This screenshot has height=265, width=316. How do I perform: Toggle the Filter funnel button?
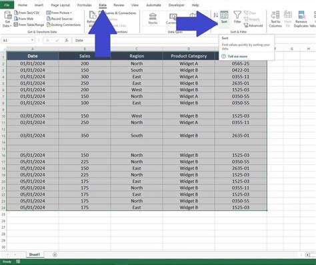(x=237, y=17)
